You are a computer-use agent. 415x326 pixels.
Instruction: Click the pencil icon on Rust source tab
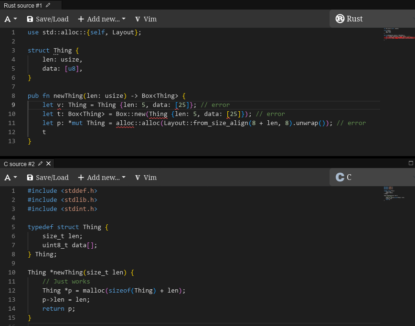(x=48, y=5)
